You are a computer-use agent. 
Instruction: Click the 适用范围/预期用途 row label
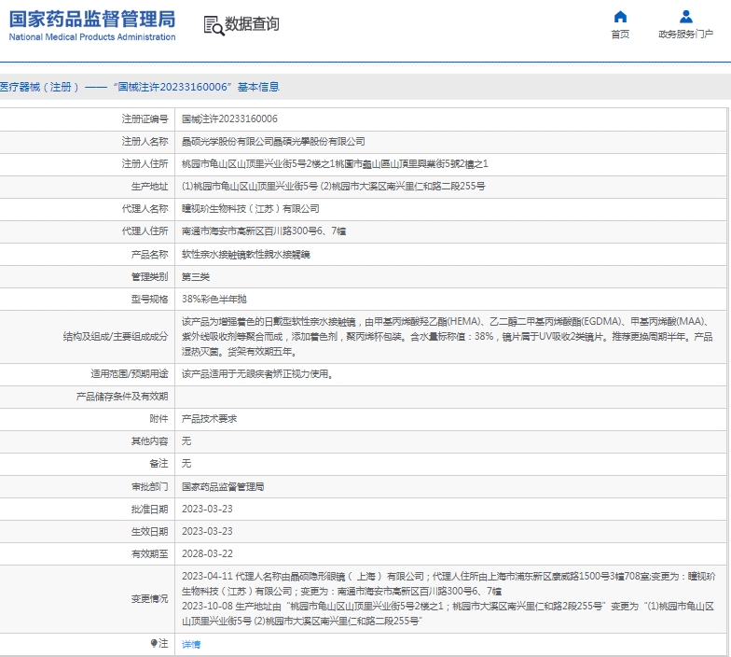(130, 373)
